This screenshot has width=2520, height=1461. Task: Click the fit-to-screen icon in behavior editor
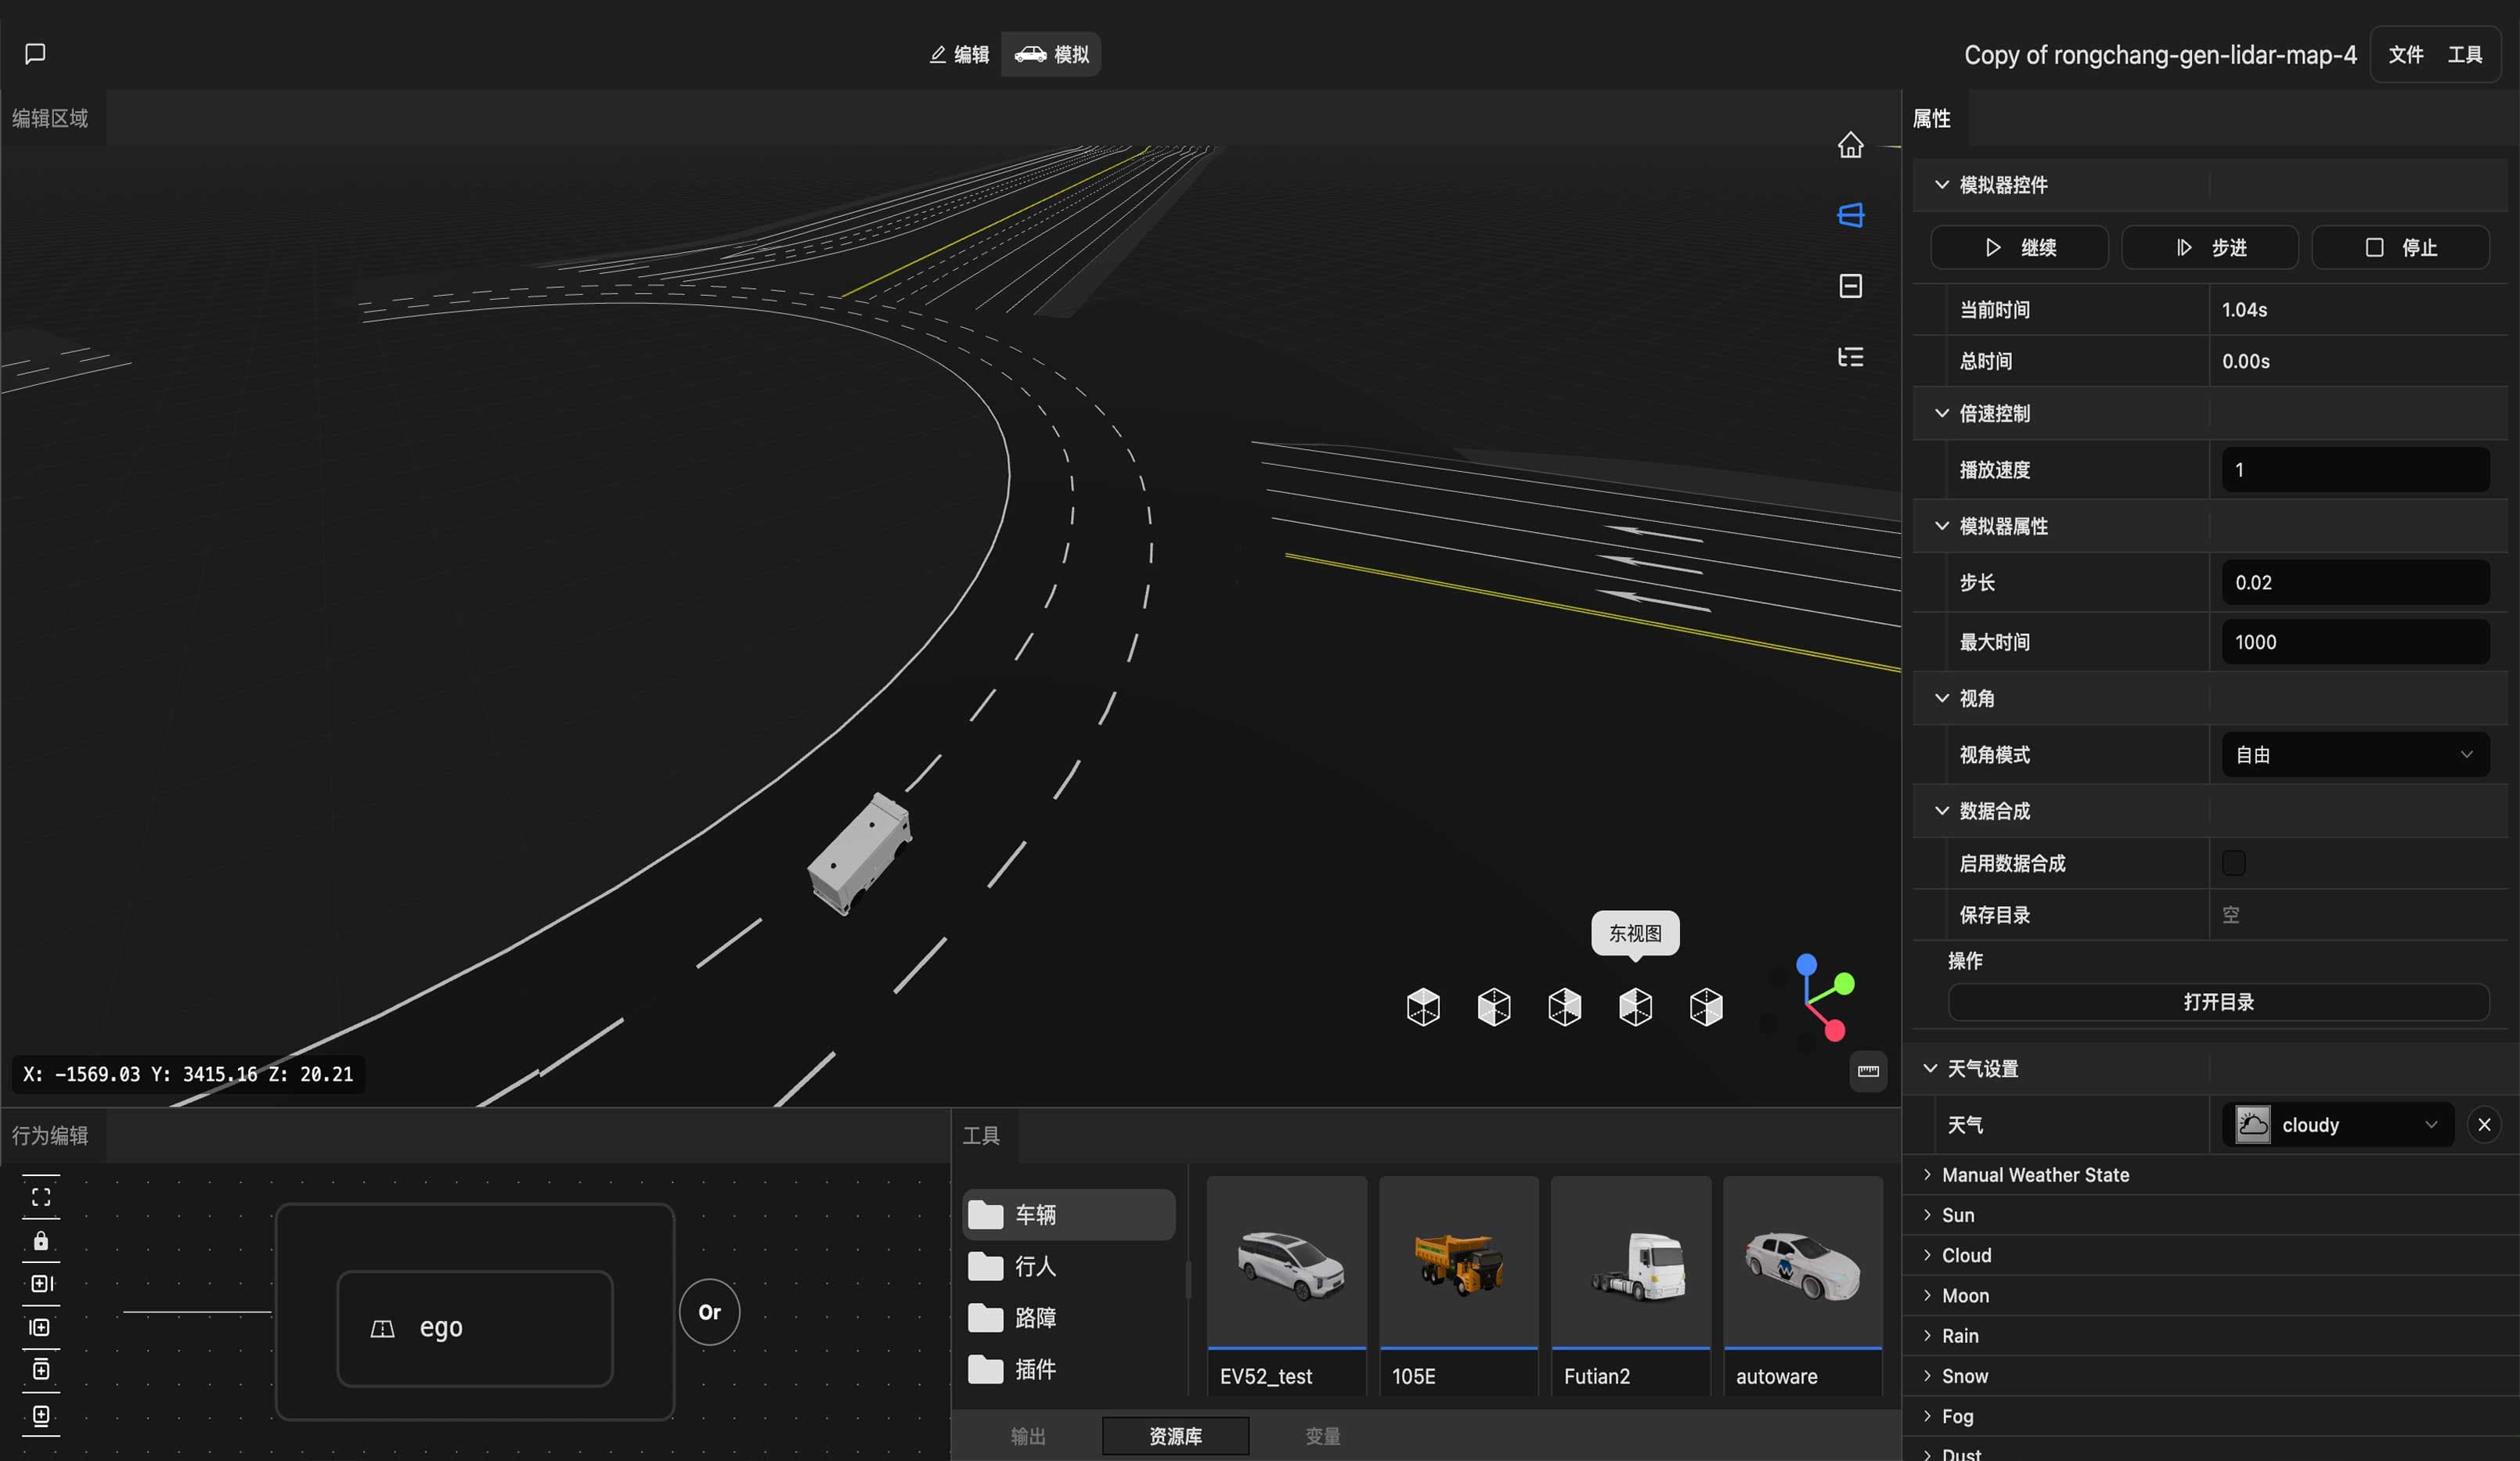[41, 1197]
